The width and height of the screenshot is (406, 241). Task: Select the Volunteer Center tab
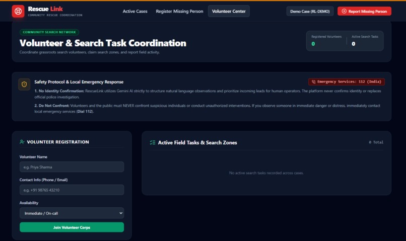229,12
